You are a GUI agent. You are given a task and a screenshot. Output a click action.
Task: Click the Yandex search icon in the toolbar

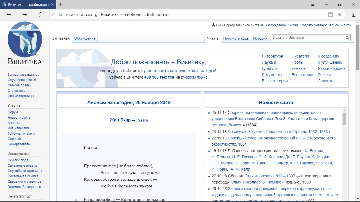click(x=40, y=14)
